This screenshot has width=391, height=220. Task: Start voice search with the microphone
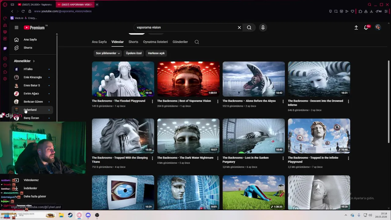coord(263,28)
